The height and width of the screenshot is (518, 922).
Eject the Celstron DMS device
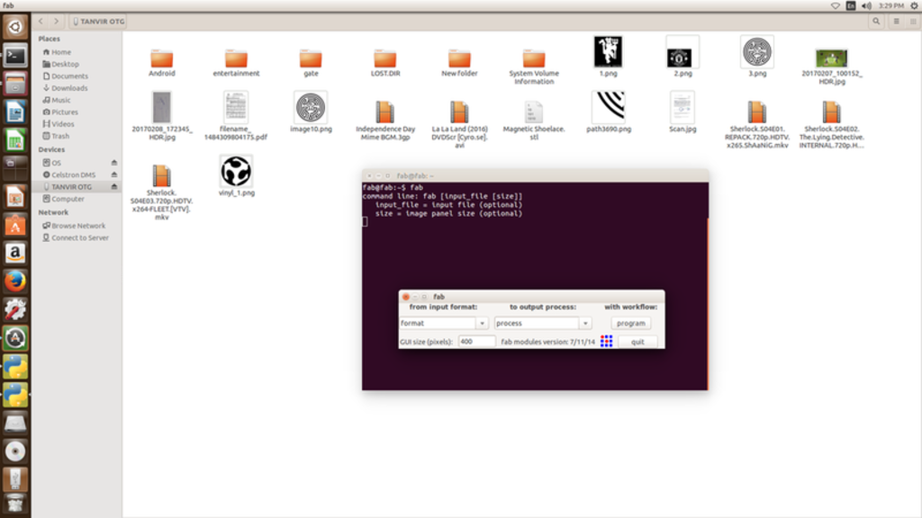click(114, 174)
